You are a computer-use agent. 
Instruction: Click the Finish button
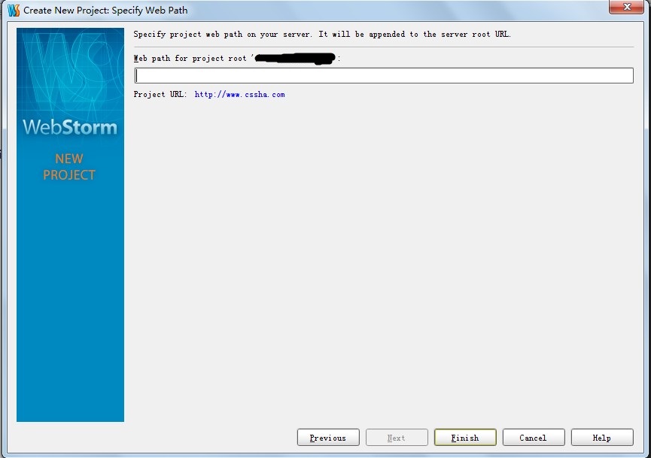coord(465,437)
